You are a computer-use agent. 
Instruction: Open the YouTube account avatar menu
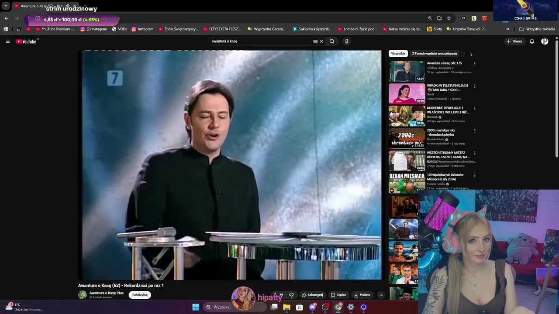545,41
